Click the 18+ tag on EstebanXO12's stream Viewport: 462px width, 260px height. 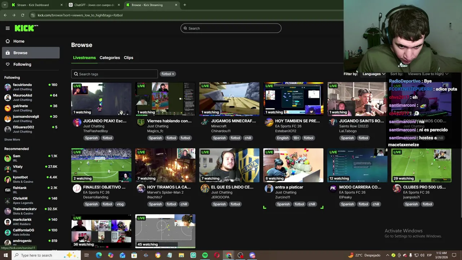coord(296,138)
